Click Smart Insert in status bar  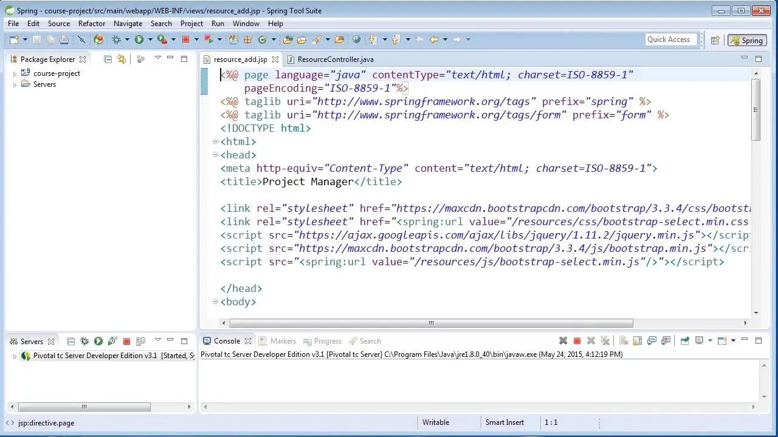[504, 422]
